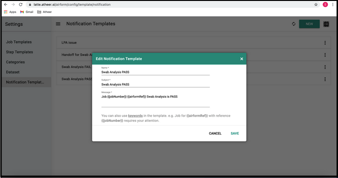The image size is (338, 178).
Task: Open the Atheer bookmark folder
Action: tap(44, 12)
